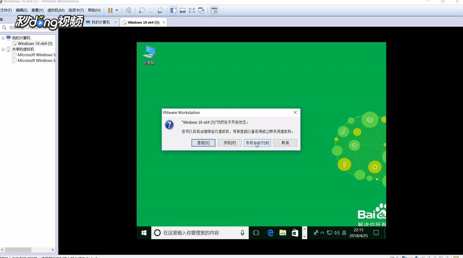
Task: Open the Microsoft Edge taskbar icon
Action: point(270,232)
